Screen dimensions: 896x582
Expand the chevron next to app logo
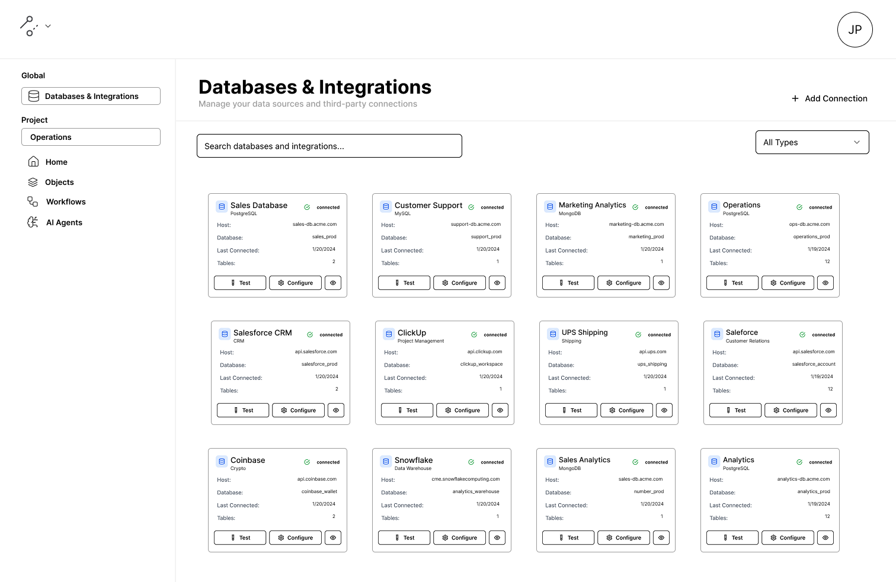[x=48, y=26]
